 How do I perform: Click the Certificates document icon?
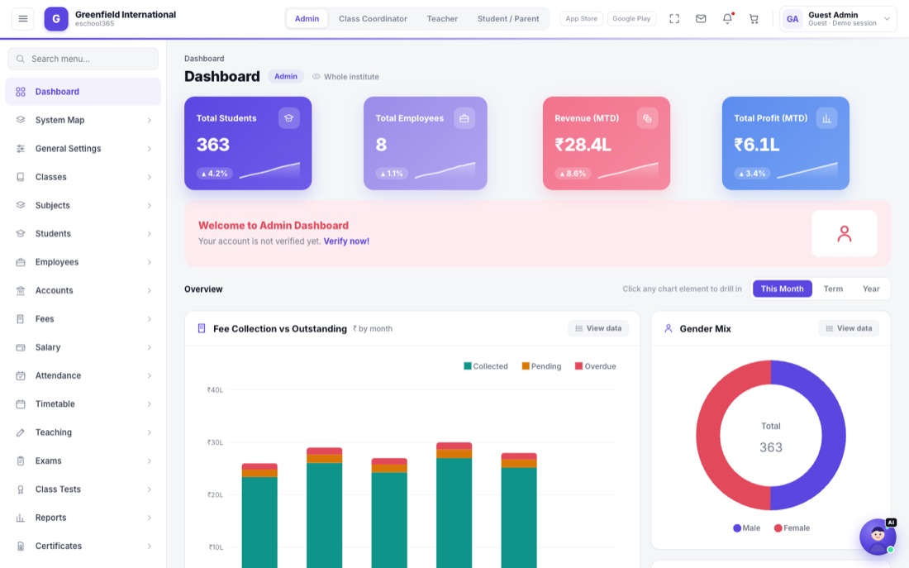click(21, 547)
